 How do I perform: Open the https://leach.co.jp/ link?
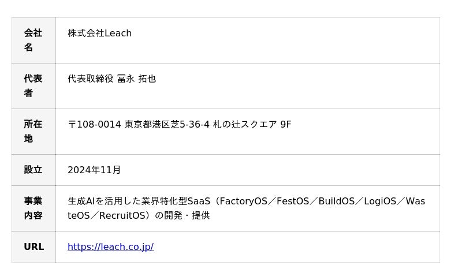[110, 247]
